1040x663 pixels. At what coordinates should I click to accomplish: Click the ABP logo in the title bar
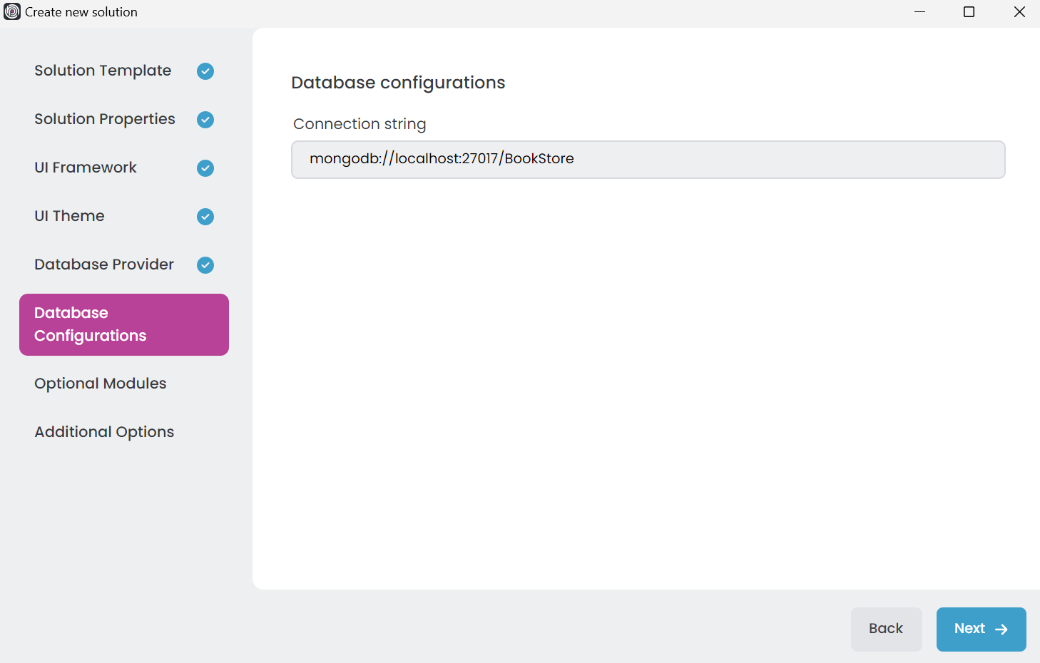point(12,12)
